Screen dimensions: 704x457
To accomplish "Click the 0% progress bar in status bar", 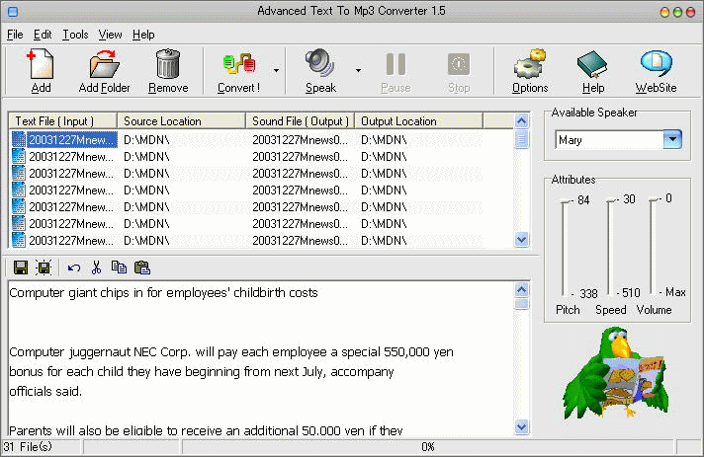I will [428, 447].
